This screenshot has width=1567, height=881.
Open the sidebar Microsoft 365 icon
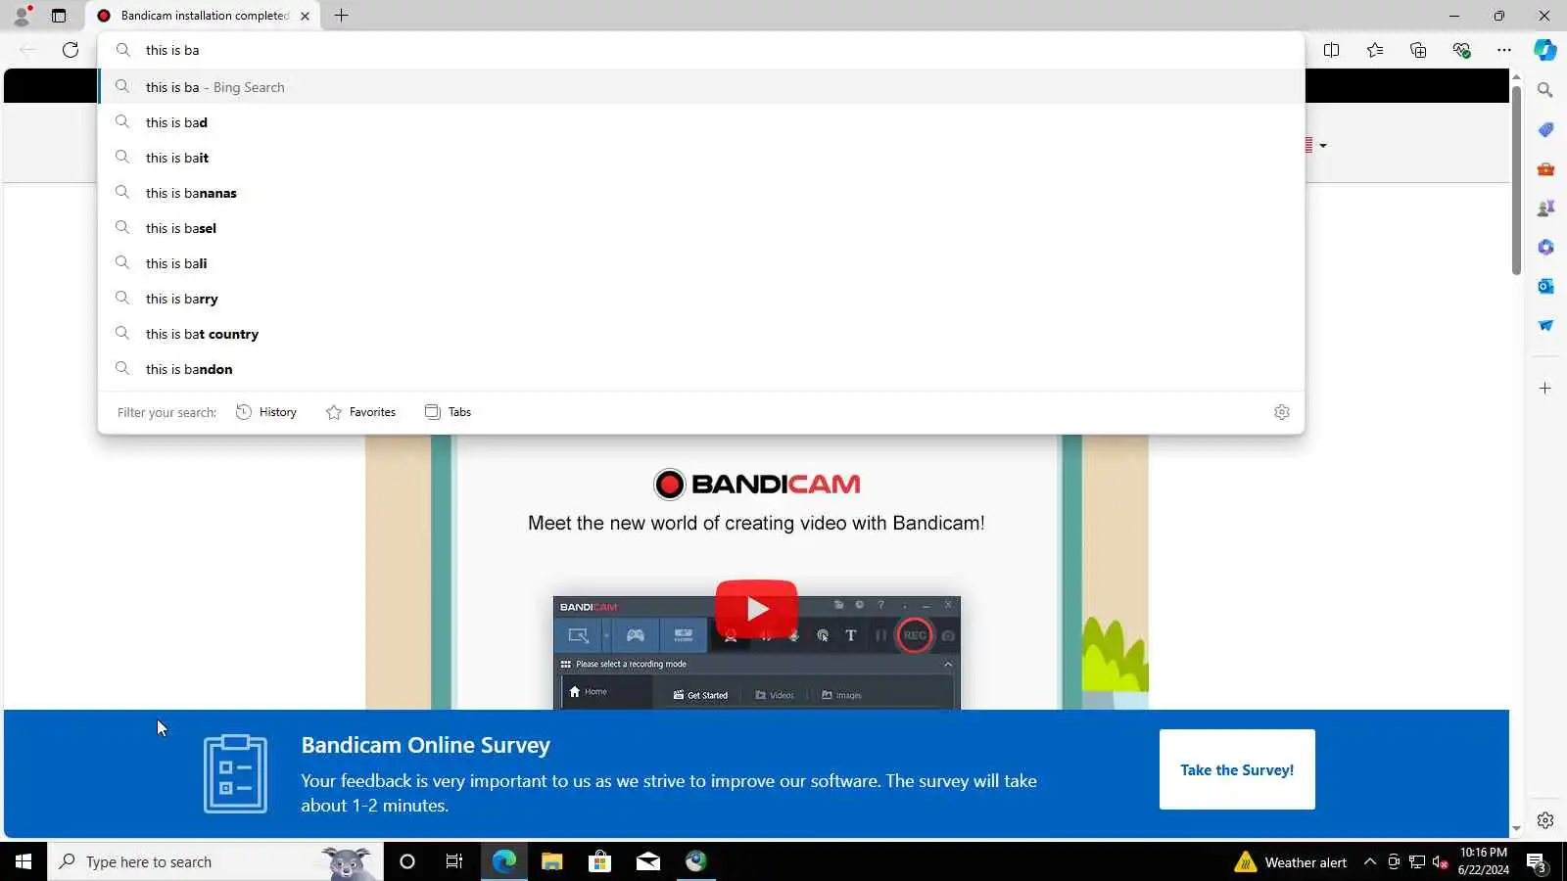pos(1545,247)
